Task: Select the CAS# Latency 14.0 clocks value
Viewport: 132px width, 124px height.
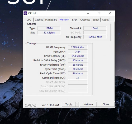Action: tap(78, 56)
